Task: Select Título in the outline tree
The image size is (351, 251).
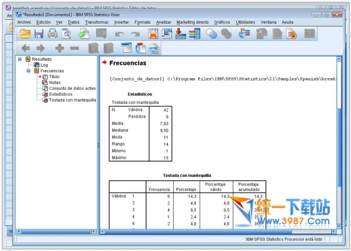Action: click(54, 76)
